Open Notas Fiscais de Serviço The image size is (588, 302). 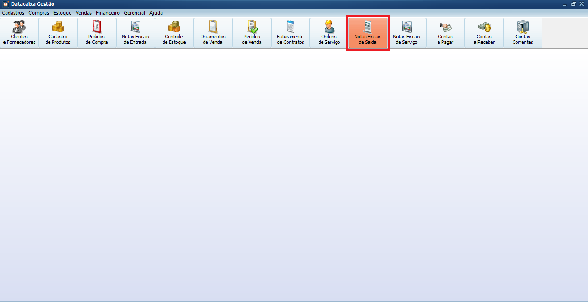point(407,33)
